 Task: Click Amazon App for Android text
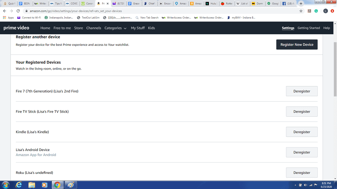pos(36,155)
